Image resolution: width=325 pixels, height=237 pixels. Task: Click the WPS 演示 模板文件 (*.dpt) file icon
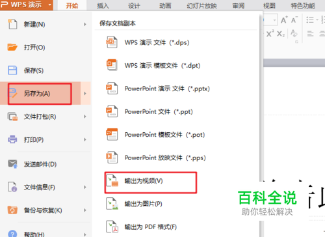click(112, 65)
